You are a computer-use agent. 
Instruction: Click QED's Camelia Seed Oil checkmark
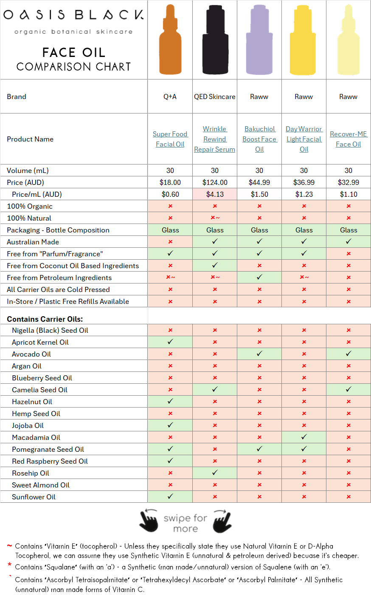click(x=215, y=389)
